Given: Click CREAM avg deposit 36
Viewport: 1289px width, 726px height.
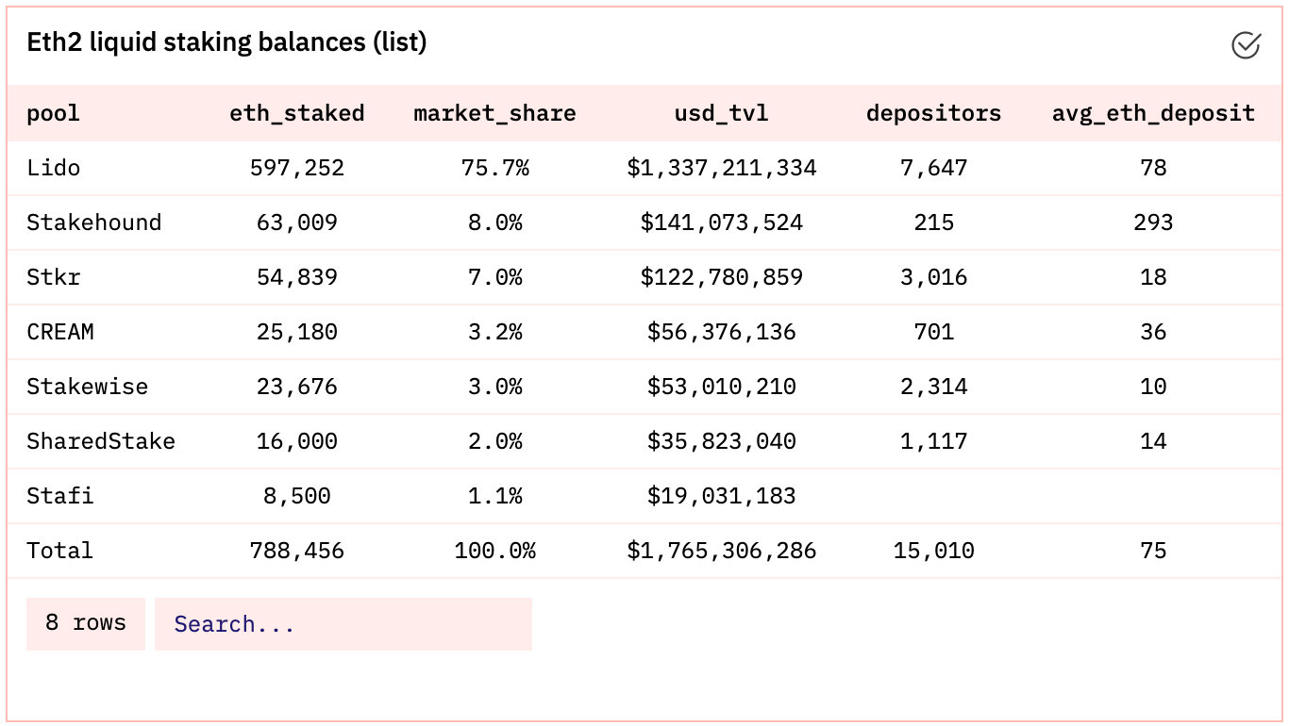Looking at the screenshot, I should point(1153,332).
